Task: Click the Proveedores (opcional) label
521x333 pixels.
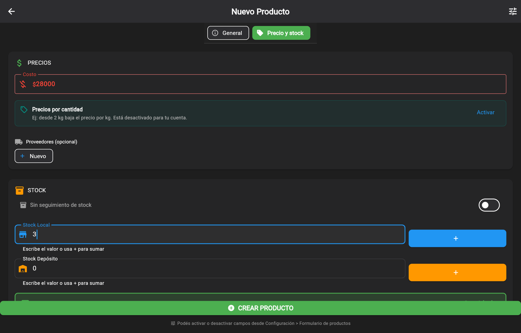Action: click(52, 142)
